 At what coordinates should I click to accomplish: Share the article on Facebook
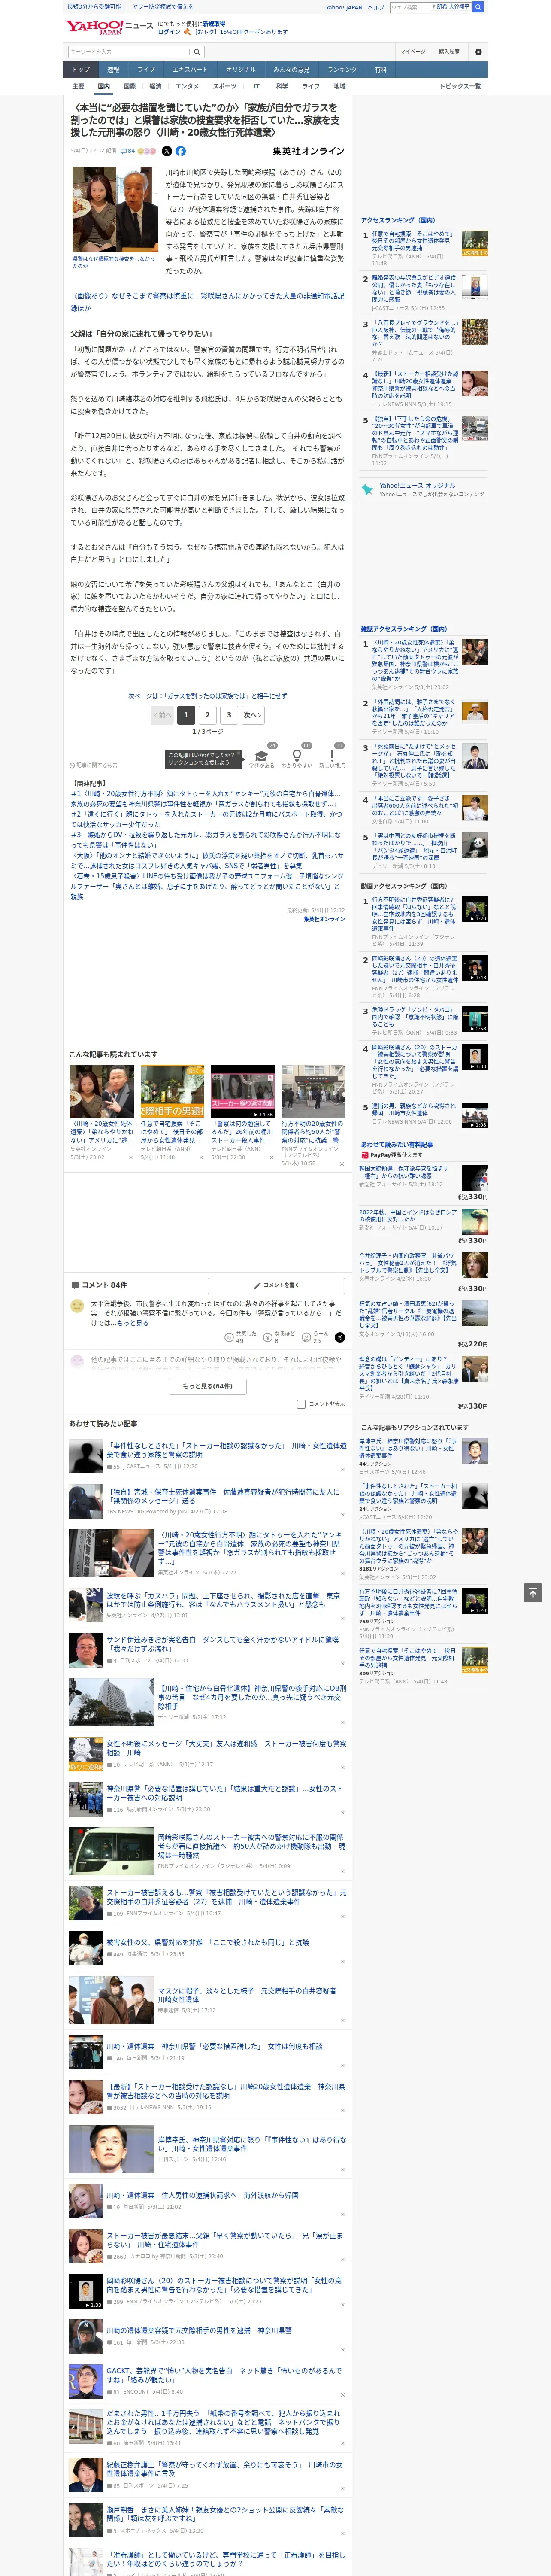pos(181,151)
